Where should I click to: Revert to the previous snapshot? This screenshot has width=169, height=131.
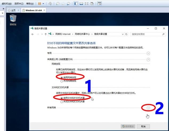[x=63, y=4]
